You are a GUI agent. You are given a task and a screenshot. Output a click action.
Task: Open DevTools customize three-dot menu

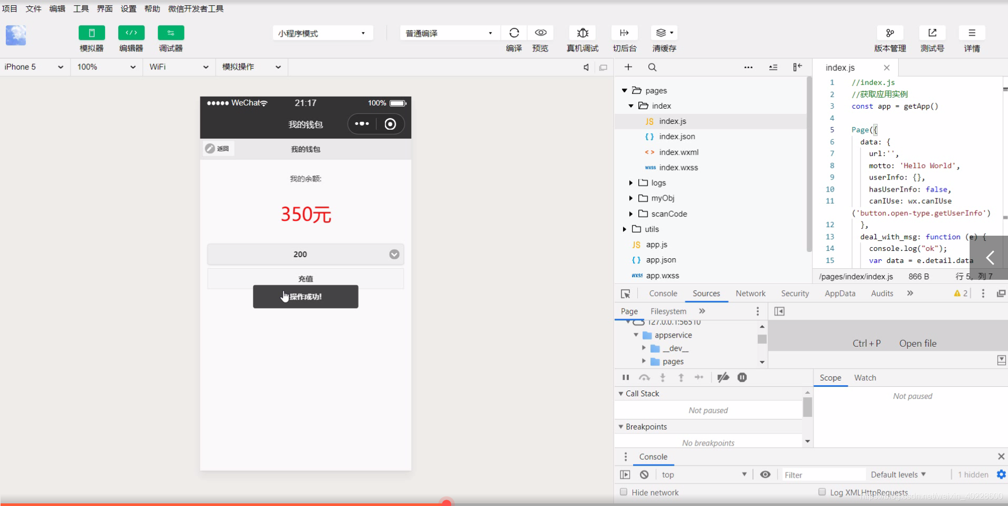[x=983, y=293]
